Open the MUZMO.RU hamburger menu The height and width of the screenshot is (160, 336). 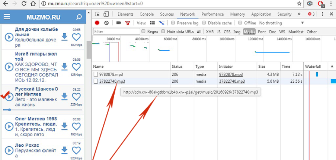point(7,17)
